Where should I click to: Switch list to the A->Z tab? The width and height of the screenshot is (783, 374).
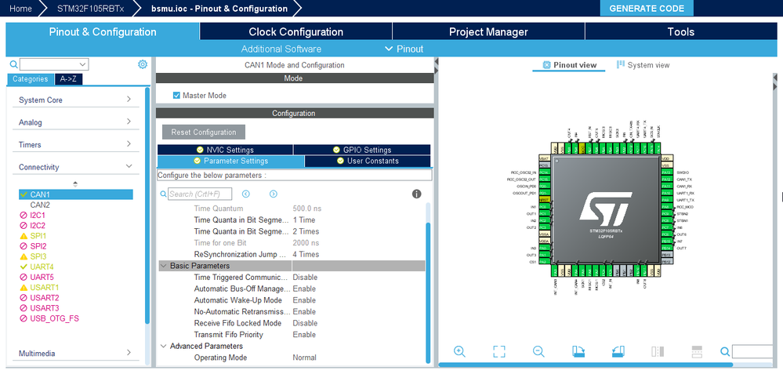coord(68,79)
